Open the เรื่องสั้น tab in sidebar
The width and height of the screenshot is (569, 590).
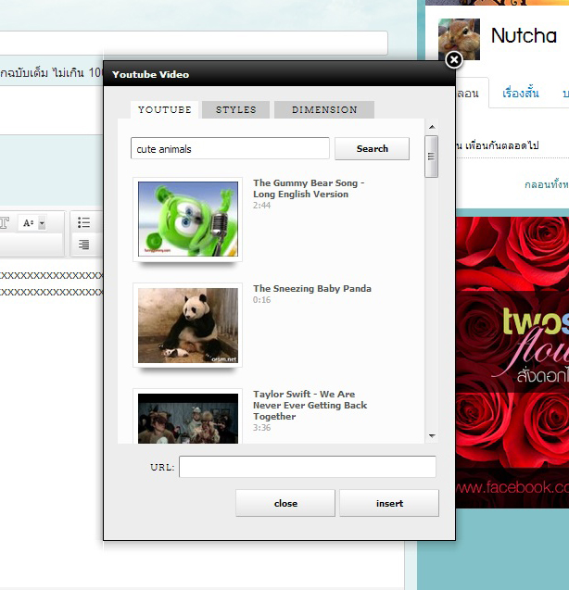(x=521, y=93)
